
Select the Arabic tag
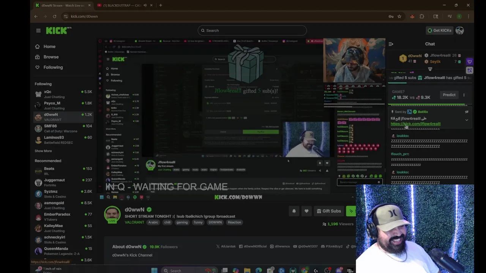(x=153, y=222)
